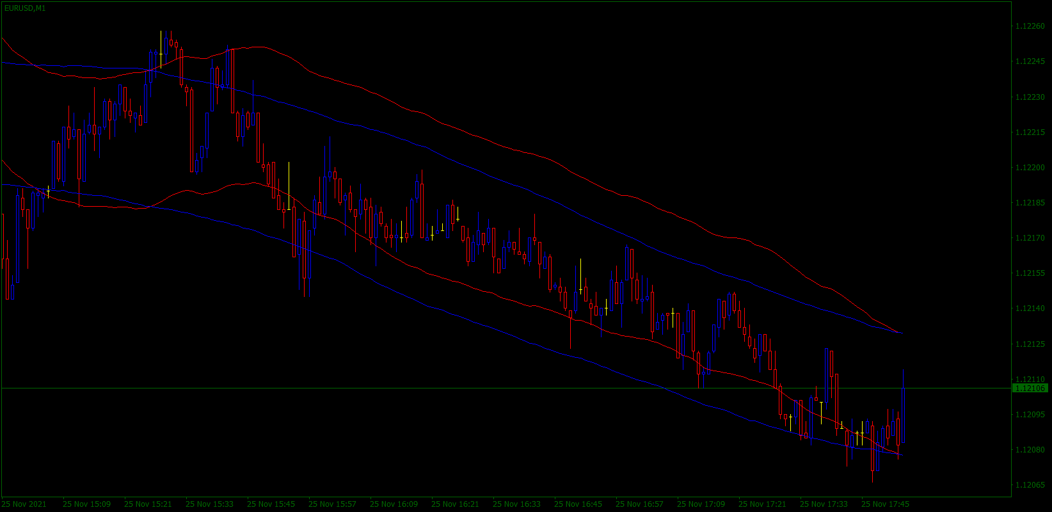1052x512 pixels.
Task: Click the EURUSD,M1 chart symbol label
Action: coord(24,8)
